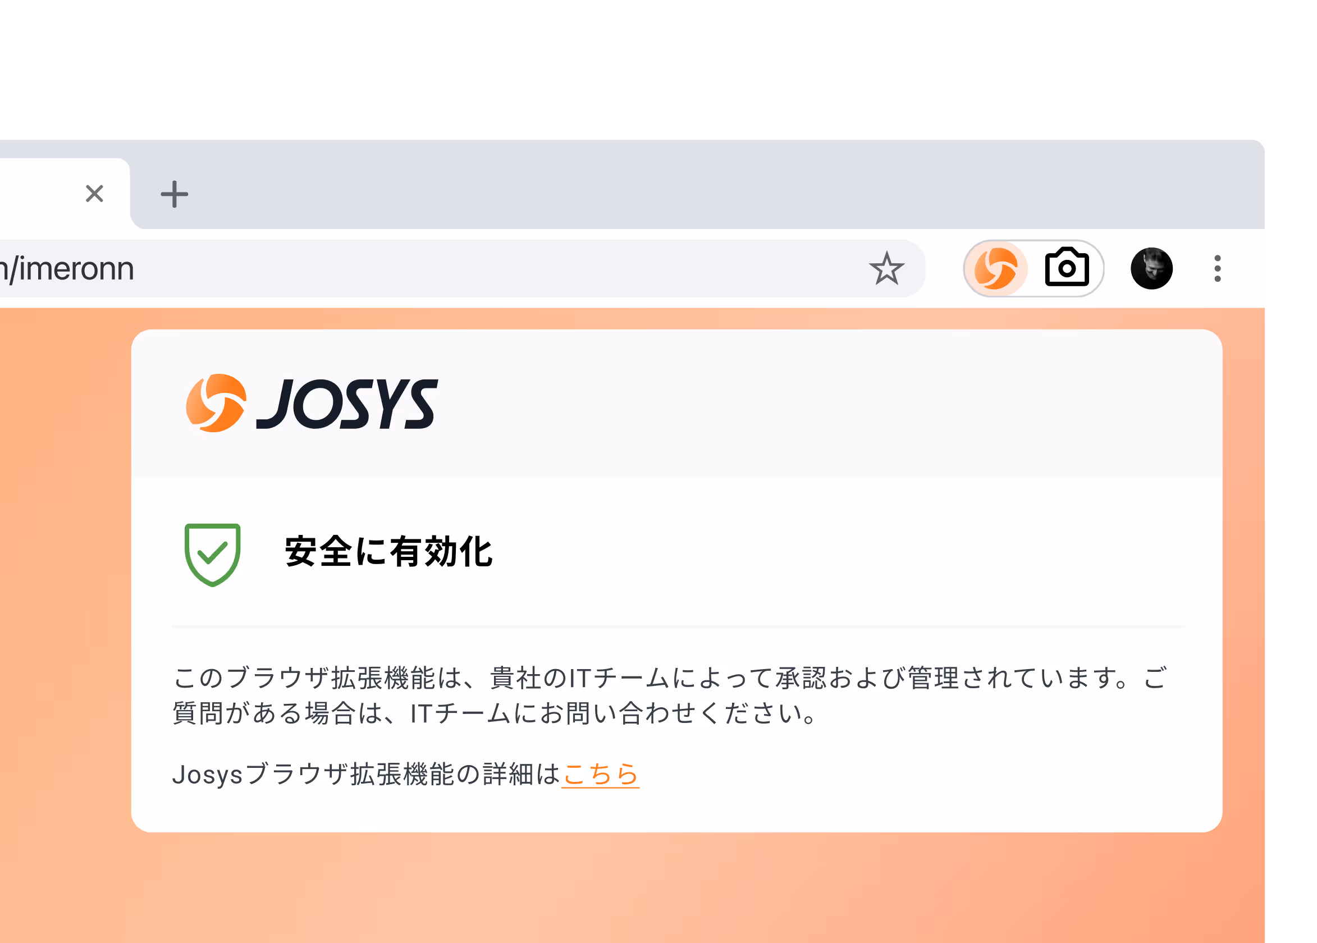Click the empty tab strip area
The width and height of the screenshot is (1317, 943).
726,186
